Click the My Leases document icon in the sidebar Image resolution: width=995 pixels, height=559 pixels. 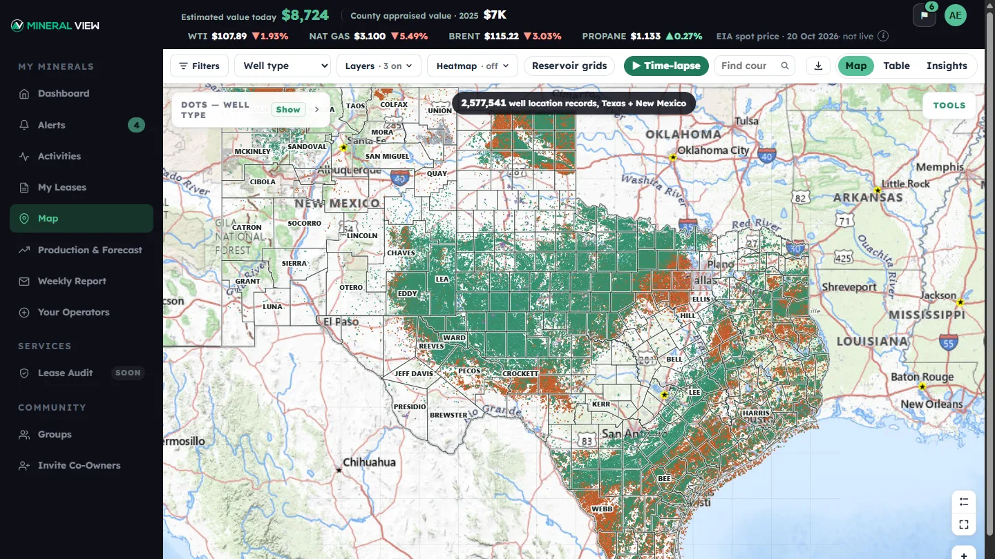coord(24,187)
